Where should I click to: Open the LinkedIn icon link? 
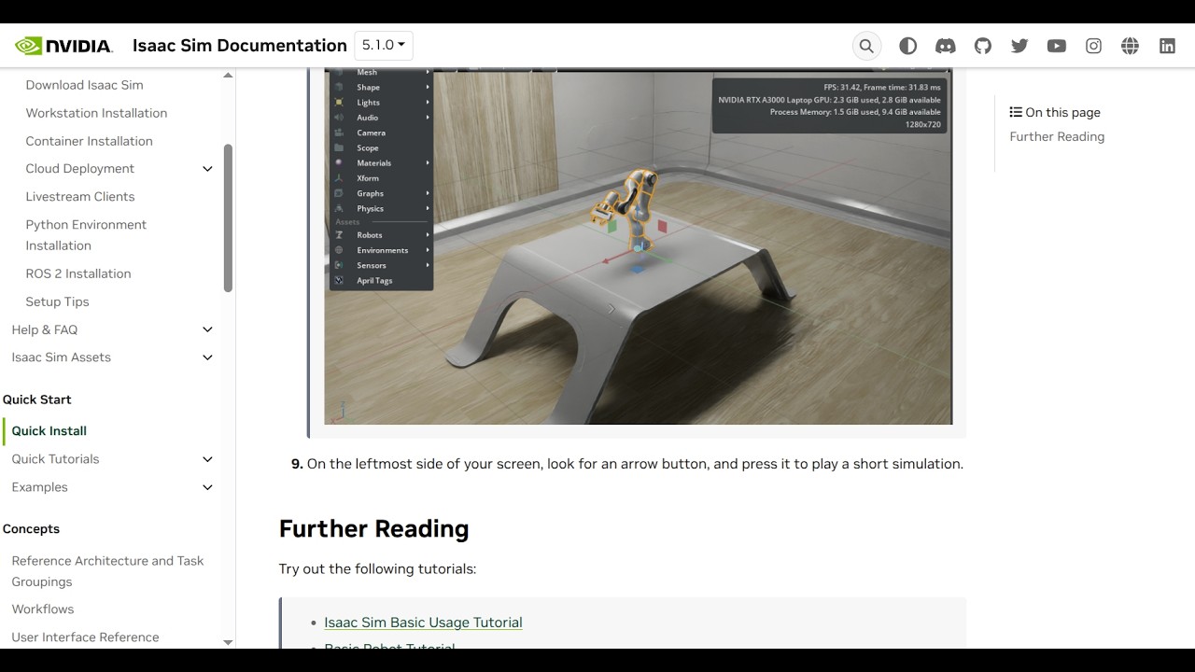point(1167,46)
